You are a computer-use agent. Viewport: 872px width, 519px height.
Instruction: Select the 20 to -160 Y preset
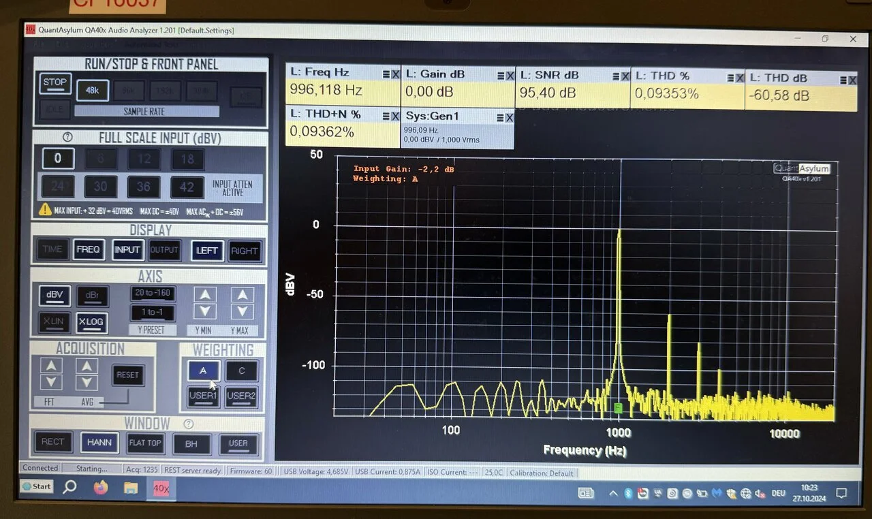[x=153, y=294]
